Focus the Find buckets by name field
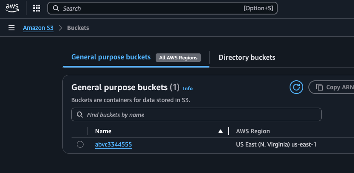The height and width of the screenshot is (173, 354). tap(196, 114)
